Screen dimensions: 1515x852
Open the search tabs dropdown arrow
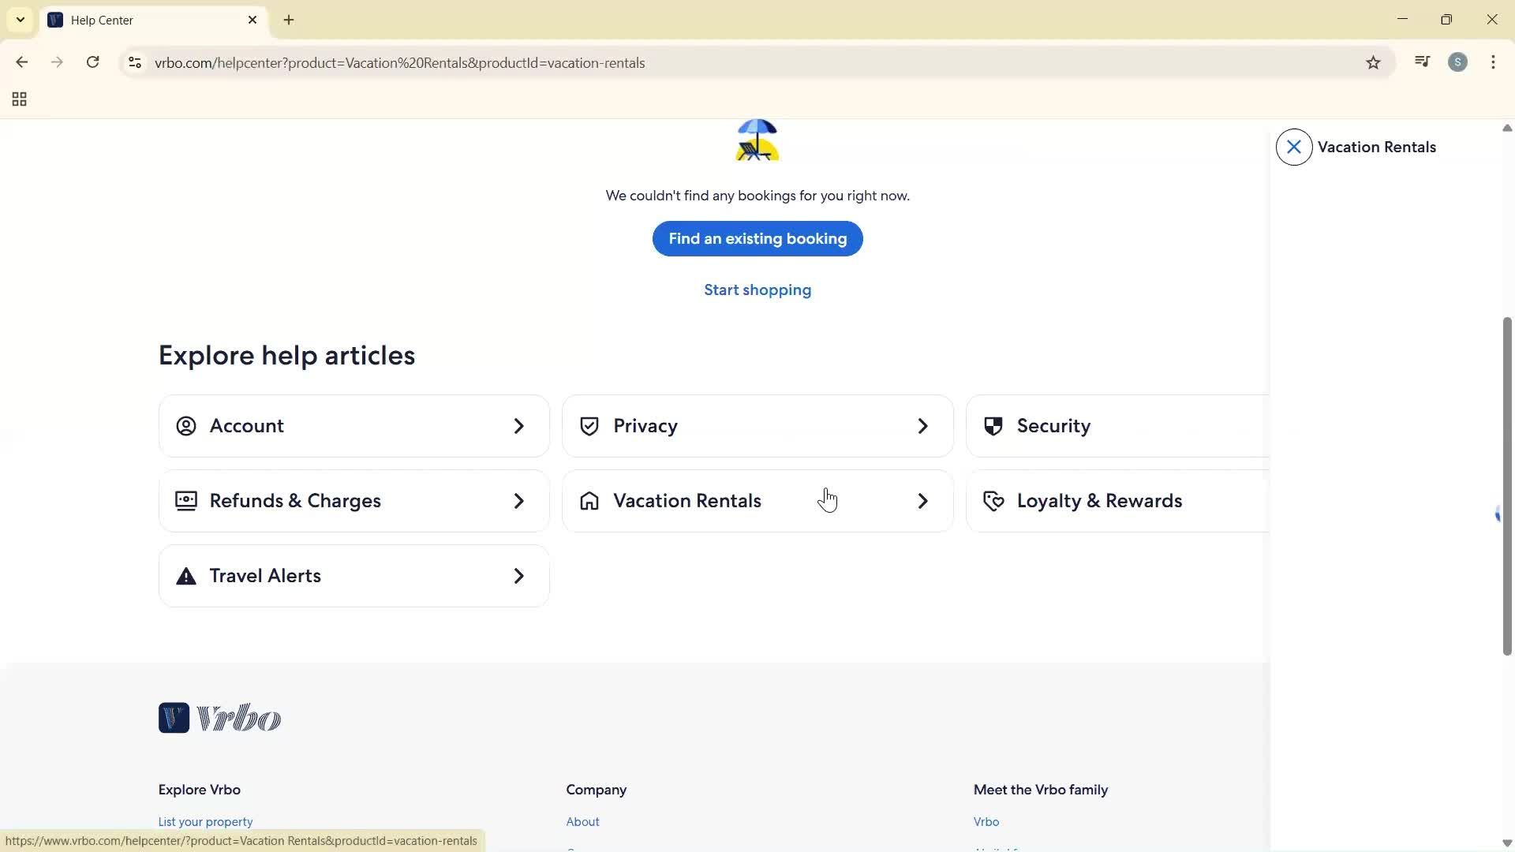[20, 19]
